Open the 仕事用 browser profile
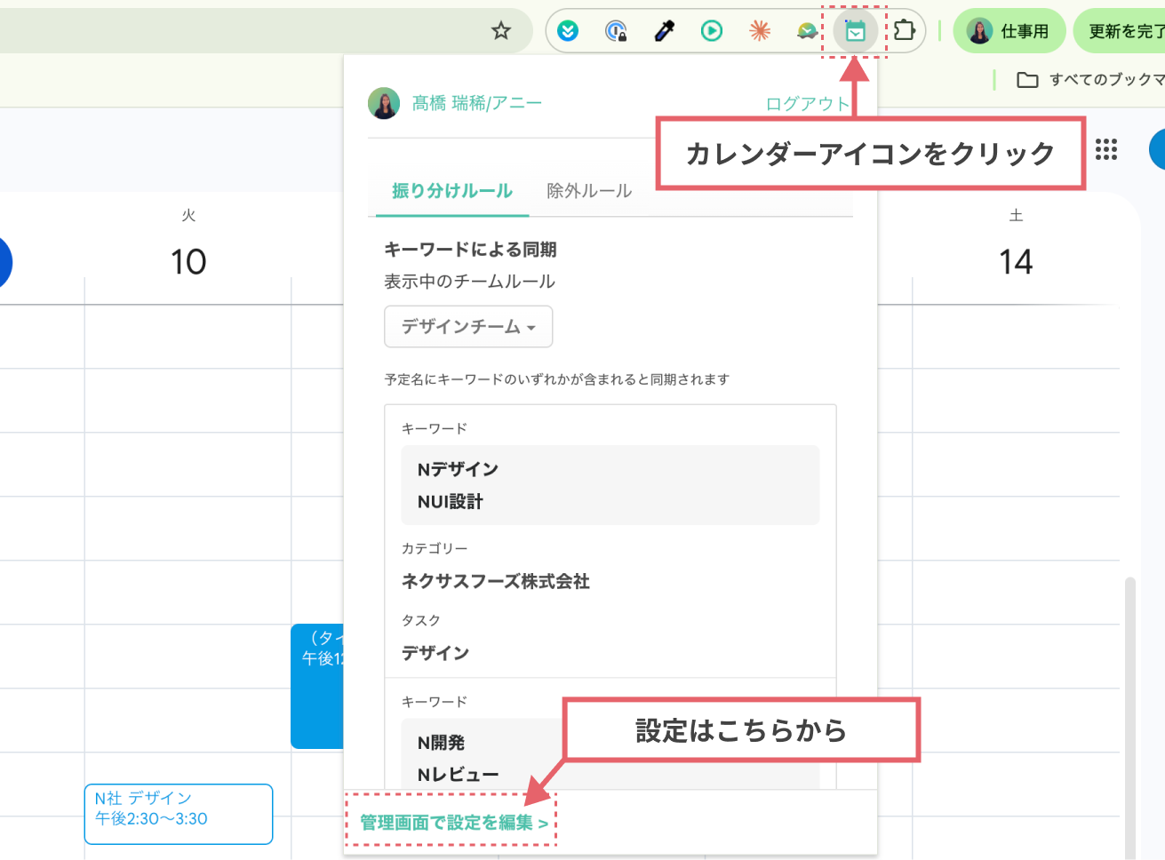Screen dimensions: 1165x860 point(1009,30)
